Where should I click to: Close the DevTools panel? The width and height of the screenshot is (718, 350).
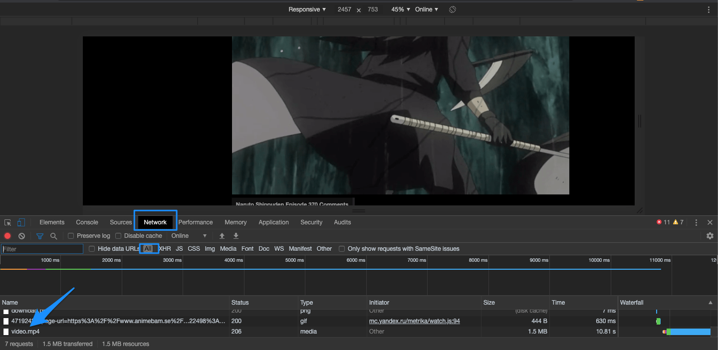pos(710,222)
